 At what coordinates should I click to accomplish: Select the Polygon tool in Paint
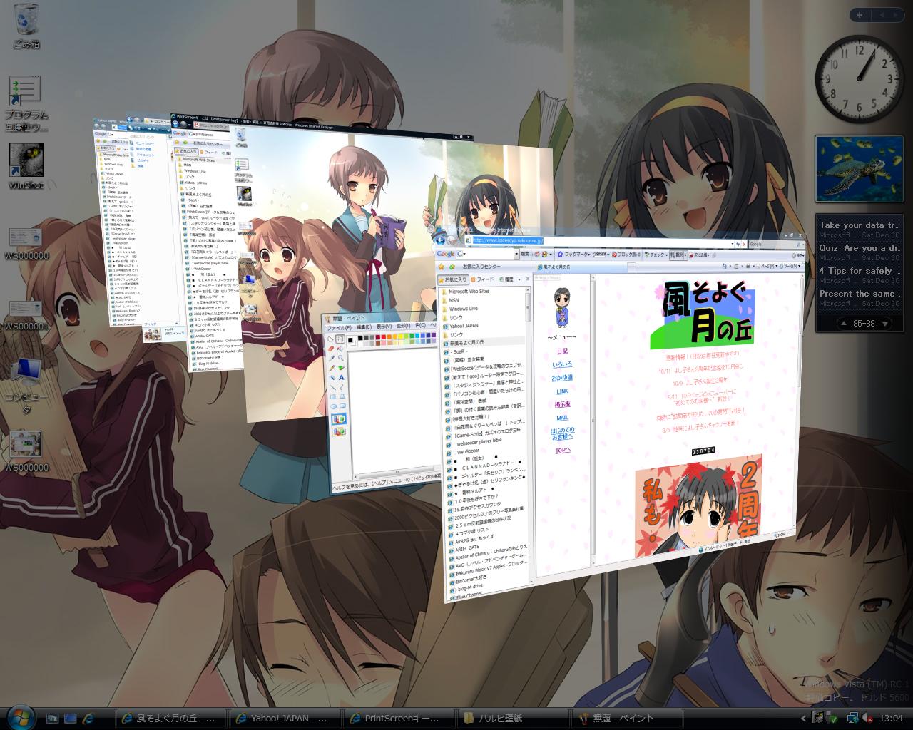tap(342, 396)
